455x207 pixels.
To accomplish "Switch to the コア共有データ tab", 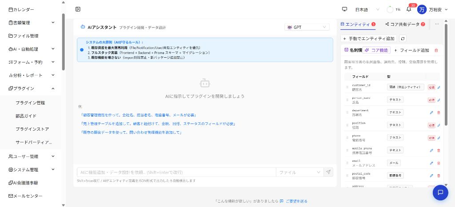I will 405,24.
